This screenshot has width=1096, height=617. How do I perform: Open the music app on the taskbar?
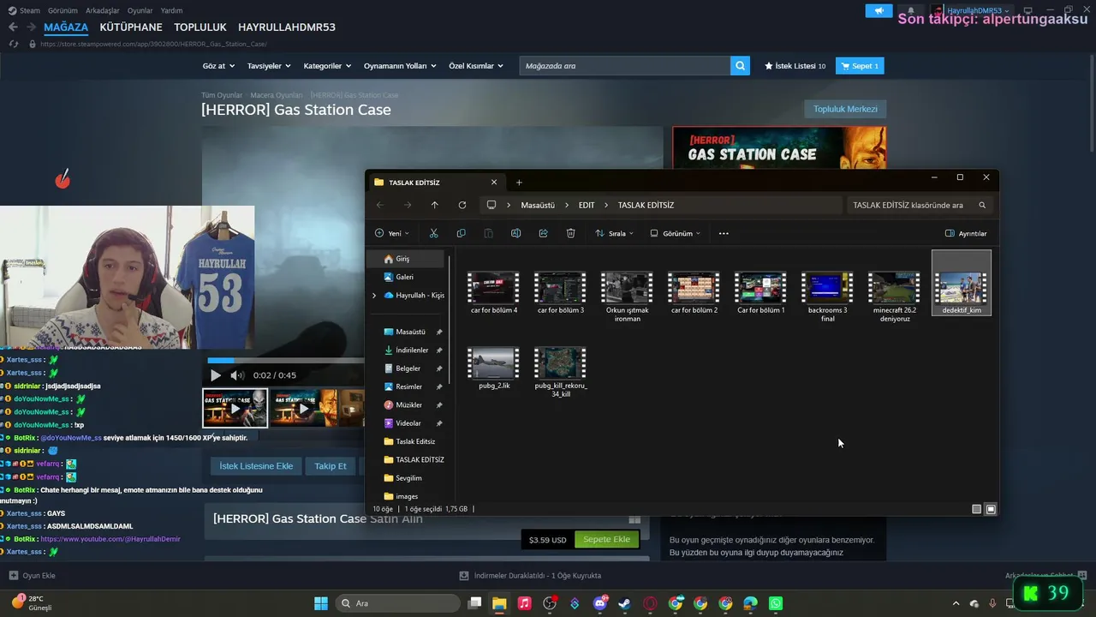click(x=525, y=603)
